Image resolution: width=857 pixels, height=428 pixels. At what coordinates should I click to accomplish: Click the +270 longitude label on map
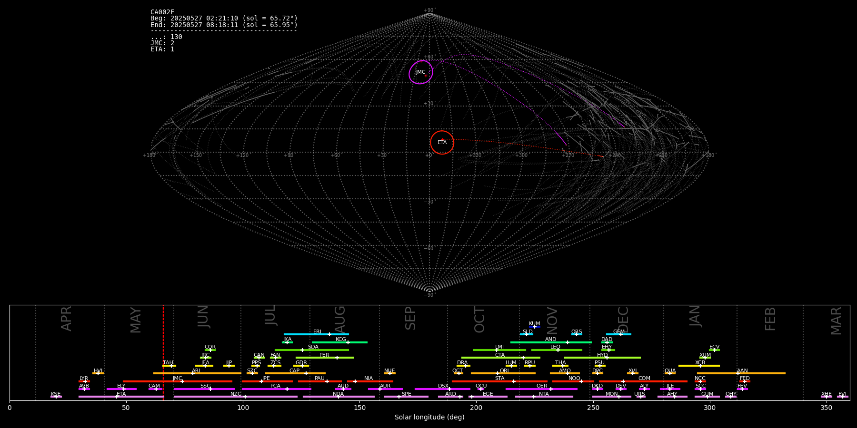pyautogui.click(x=568, y=155)
